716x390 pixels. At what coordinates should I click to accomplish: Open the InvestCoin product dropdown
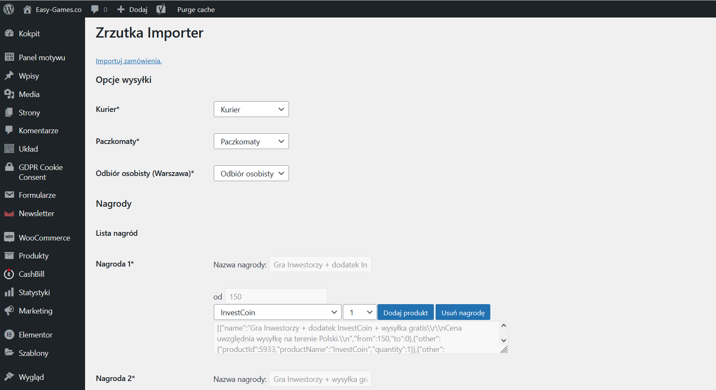pyautogui.click(x=277, y=312)
